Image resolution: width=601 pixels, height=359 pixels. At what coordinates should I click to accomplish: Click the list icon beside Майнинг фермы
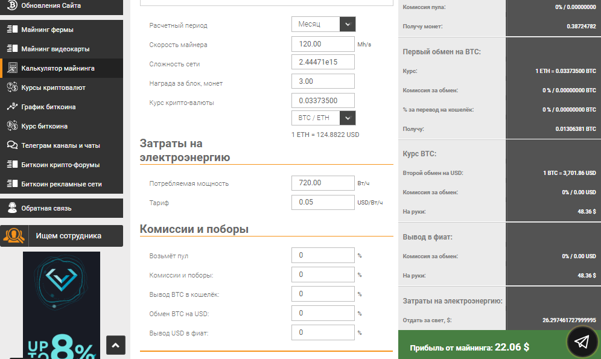tap(12, 30)
